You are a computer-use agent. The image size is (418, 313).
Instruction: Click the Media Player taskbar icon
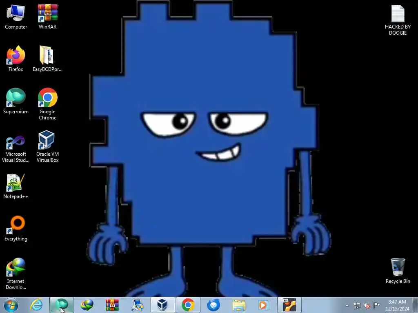[x=264, y=305]
